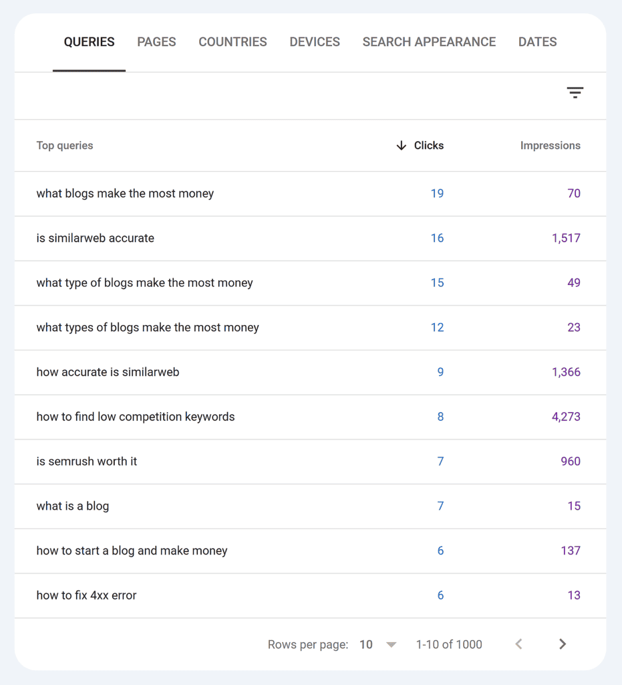Click the Queries tab underline indicator

[x=89, y=68]
